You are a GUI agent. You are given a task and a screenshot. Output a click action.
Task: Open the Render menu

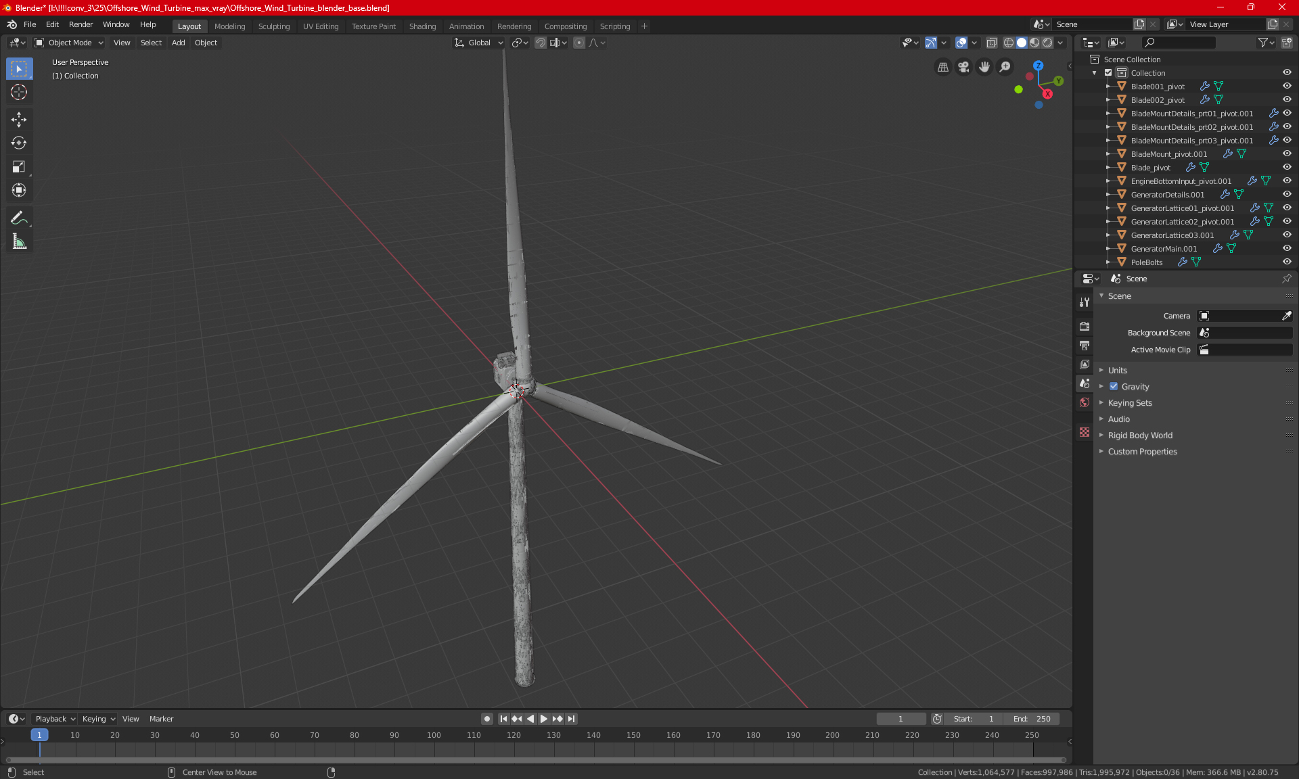tap(81, 24)
